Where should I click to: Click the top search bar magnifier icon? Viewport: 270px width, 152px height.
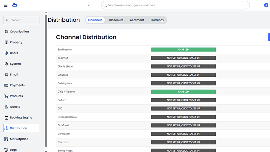pyautogui.click(x=105, y=5)
